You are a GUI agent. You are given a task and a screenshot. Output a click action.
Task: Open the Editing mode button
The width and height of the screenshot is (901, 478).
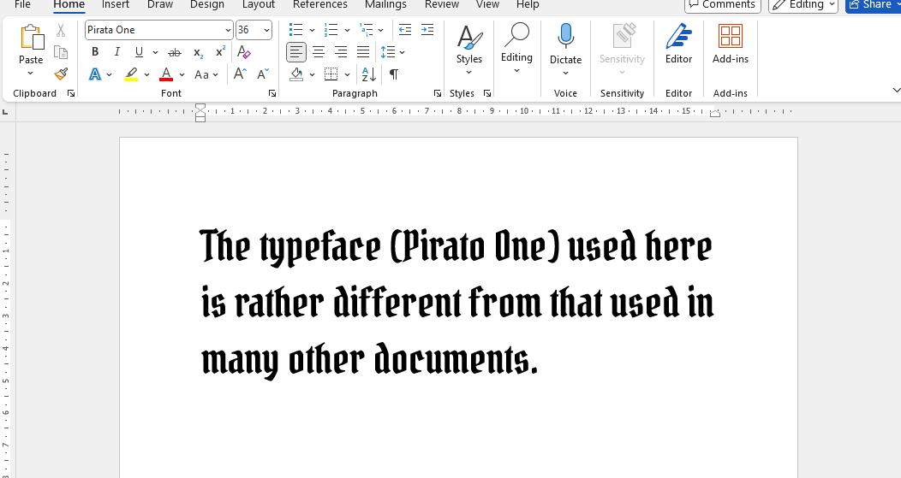[803, 5]
